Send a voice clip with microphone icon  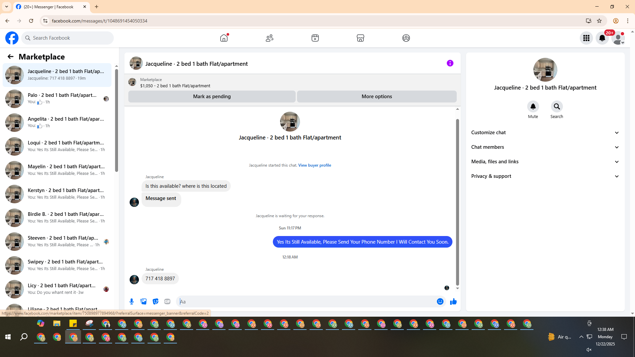point(132,301)
